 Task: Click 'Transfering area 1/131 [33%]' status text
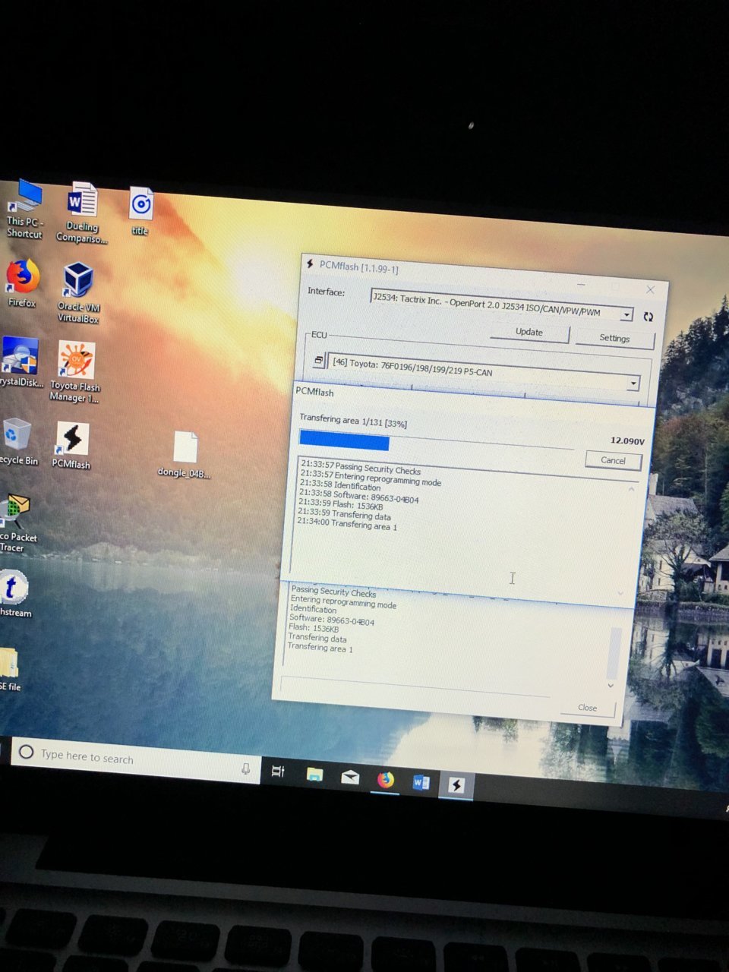click(x=353, y=421)
